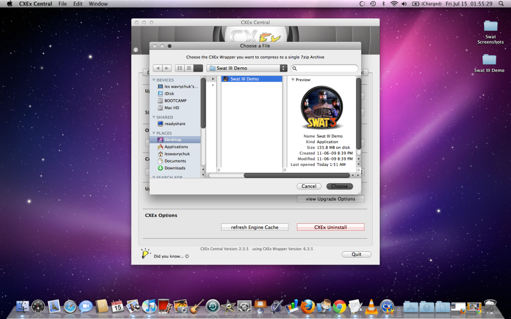Open the Swat III Demo path dropdown
Viewport: 511px width, 319px height.
pos(247,68)
